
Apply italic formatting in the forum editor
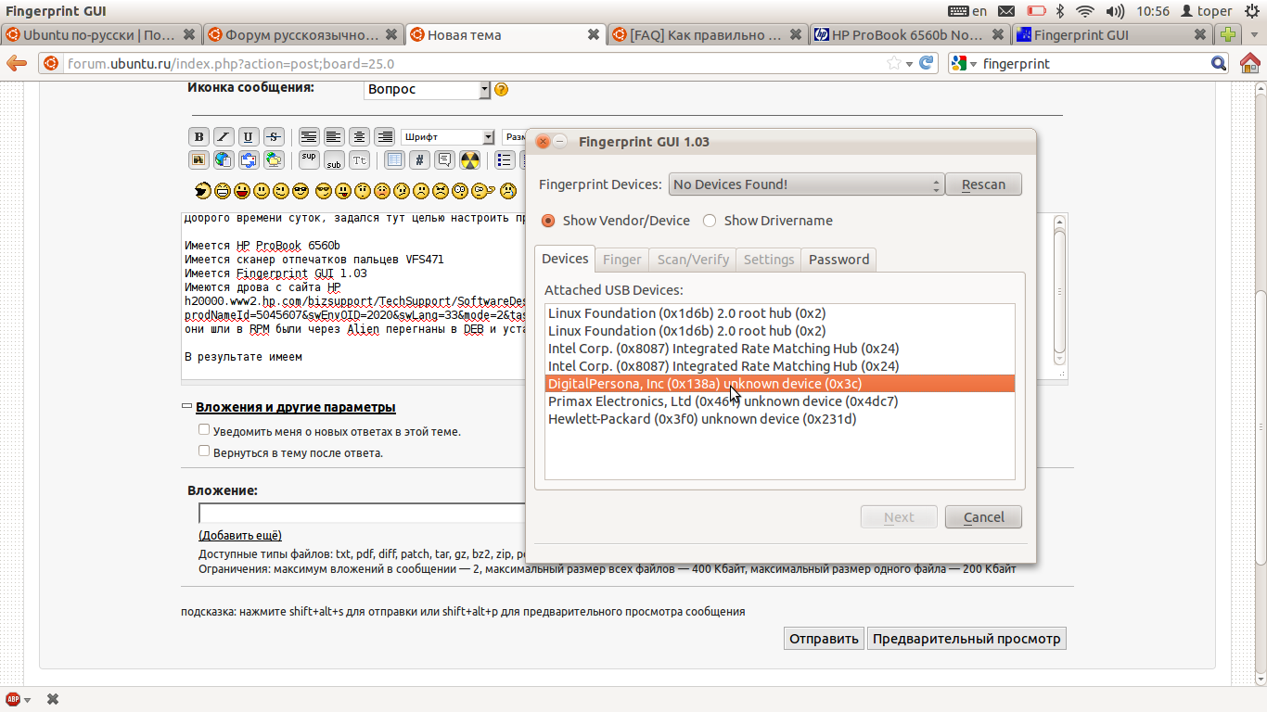pyautogui.click(x=224, y=137)
